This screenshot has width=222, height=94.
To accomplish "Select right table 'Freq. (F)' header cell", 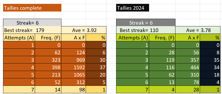I will tap(162, 38).
